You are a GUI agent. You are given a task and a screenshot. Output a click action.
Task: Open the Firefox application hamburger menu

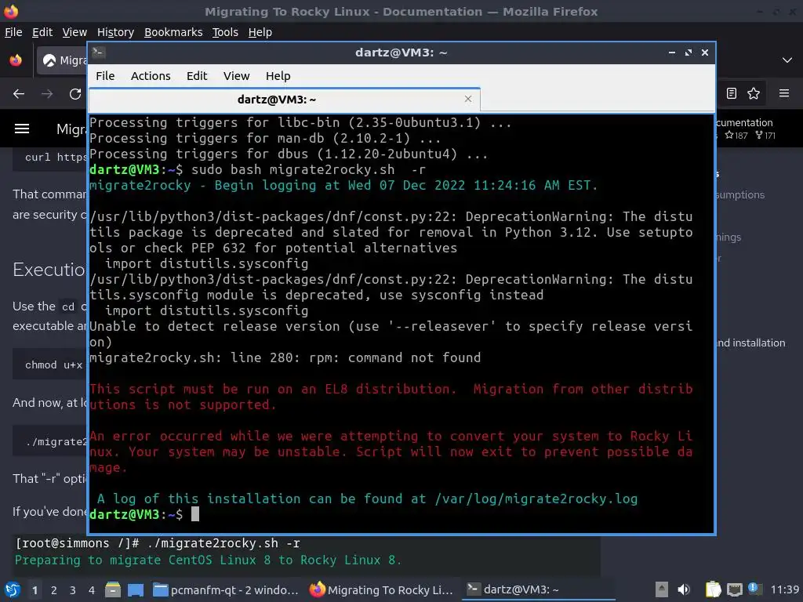point(784,93)
